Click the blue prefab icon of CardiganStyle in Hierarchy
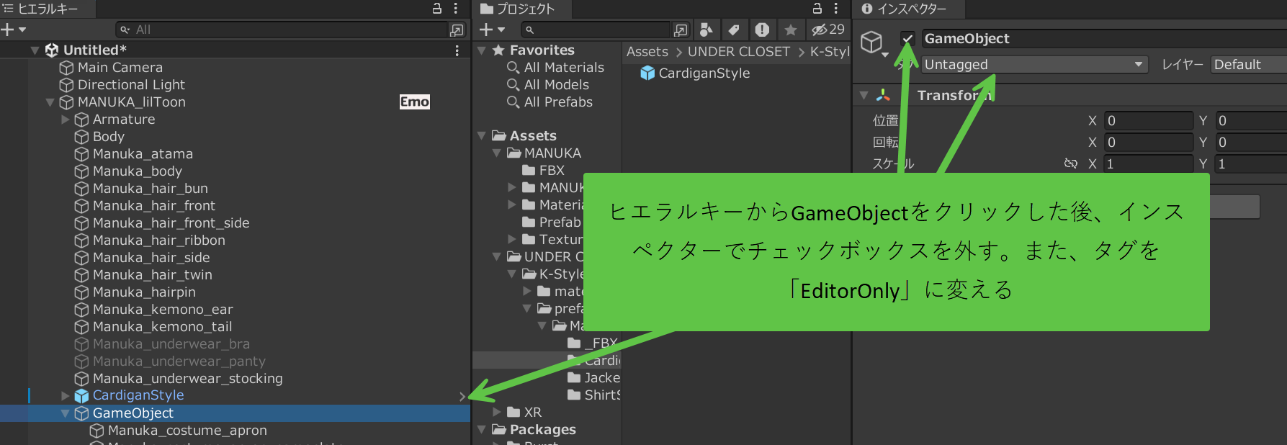Image resolution: width=1287 pixels, height=445 pixels. click(81, 395)
